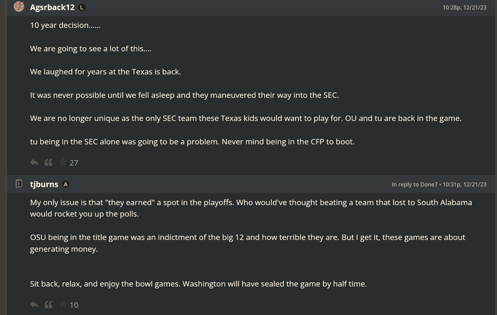
Task: Quote tjburns' post with the quote icon
Action: click(48, 305)
